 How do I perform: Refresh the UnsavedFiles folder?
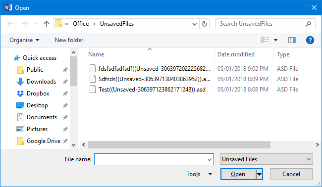[205, 24]
